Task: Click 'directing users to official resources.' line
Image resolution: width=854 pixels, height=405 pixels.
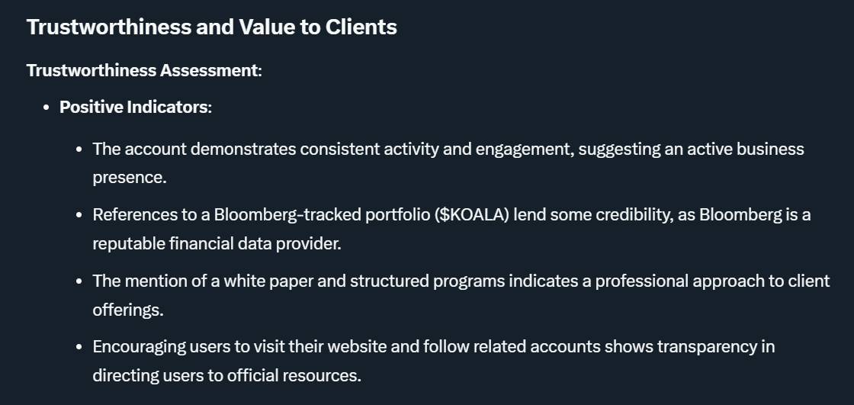Action: [x=226, y=375]
